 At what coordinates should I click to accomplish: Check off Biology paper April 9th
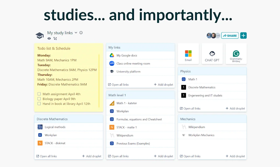pos(39,99)
